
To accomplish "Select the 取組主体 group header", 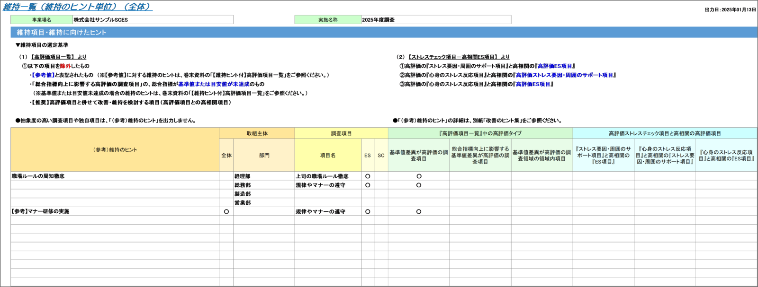I will [x=257, y=133].
